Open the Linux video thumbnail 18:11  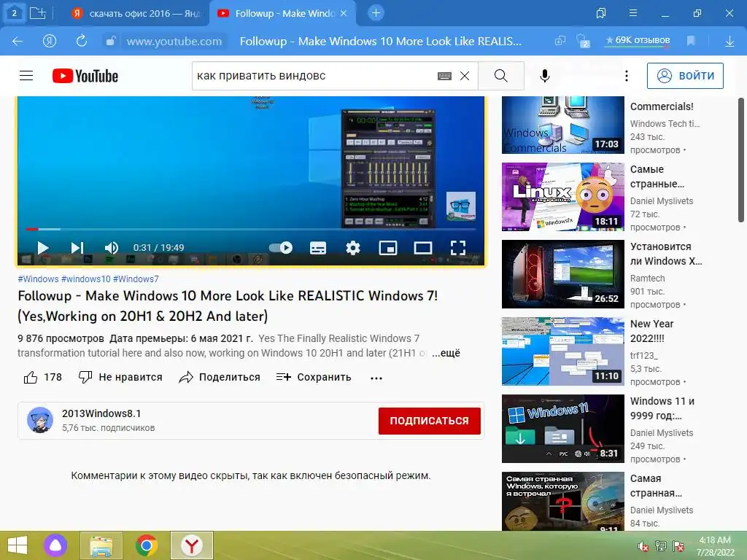click(563, 197)
